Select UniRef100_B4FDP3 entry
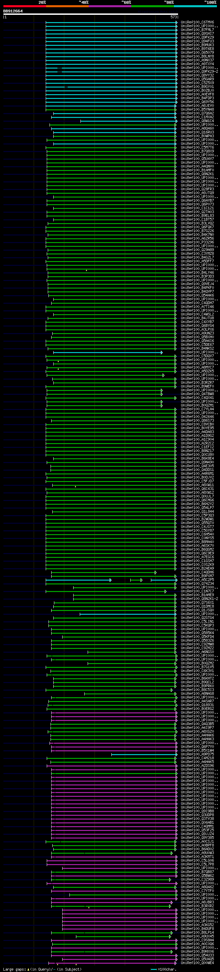Viewport: 220px width, 972px height. (197, 98)
